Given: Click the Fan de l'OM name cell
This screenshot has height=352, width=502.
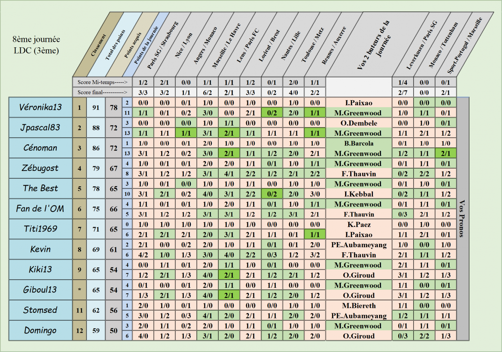Looking at the screenshot, I should click(40, 209).
